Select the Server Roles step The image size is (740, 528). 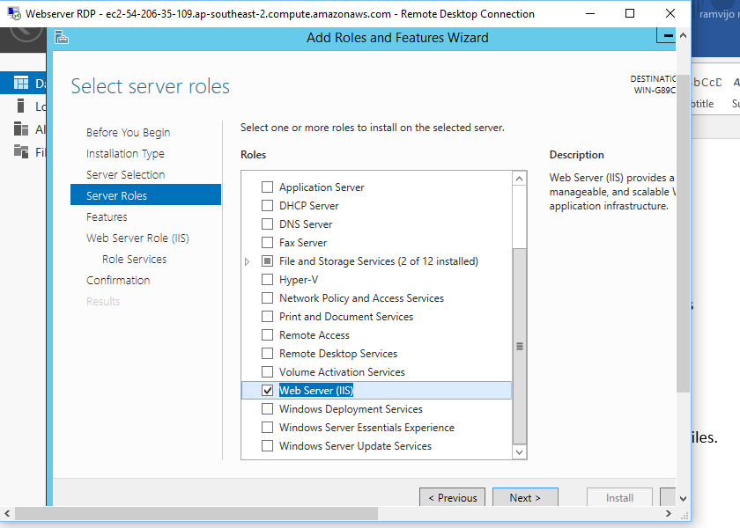tap(145, 194)
